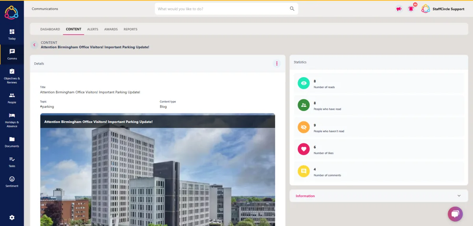The width and height of the screenshot is (473, 226).
Task: Open Holidays & Absence in the sidebar
Action: click(x=12, y=120)
